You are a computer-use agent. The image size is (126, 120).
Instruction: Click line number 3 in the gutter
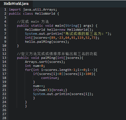(5, 18)
